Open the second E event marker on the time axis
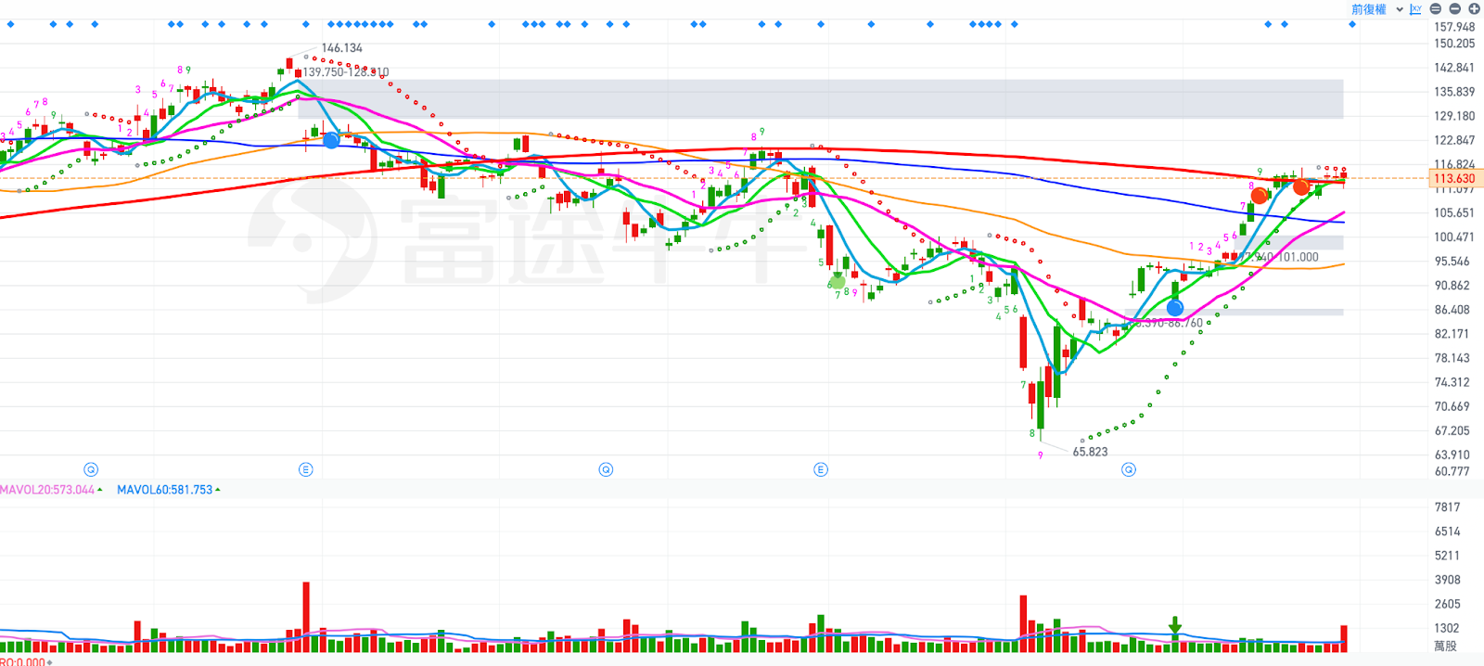The width and height of the screenshot is (1484, 666). point(821,469)
